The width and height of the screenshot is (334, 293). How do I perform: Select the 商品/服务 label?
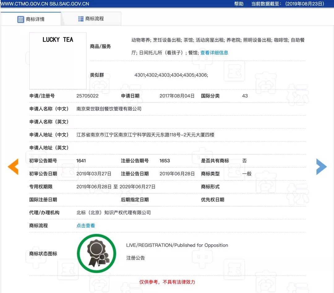pyautogui.click(x=100, y=46)
